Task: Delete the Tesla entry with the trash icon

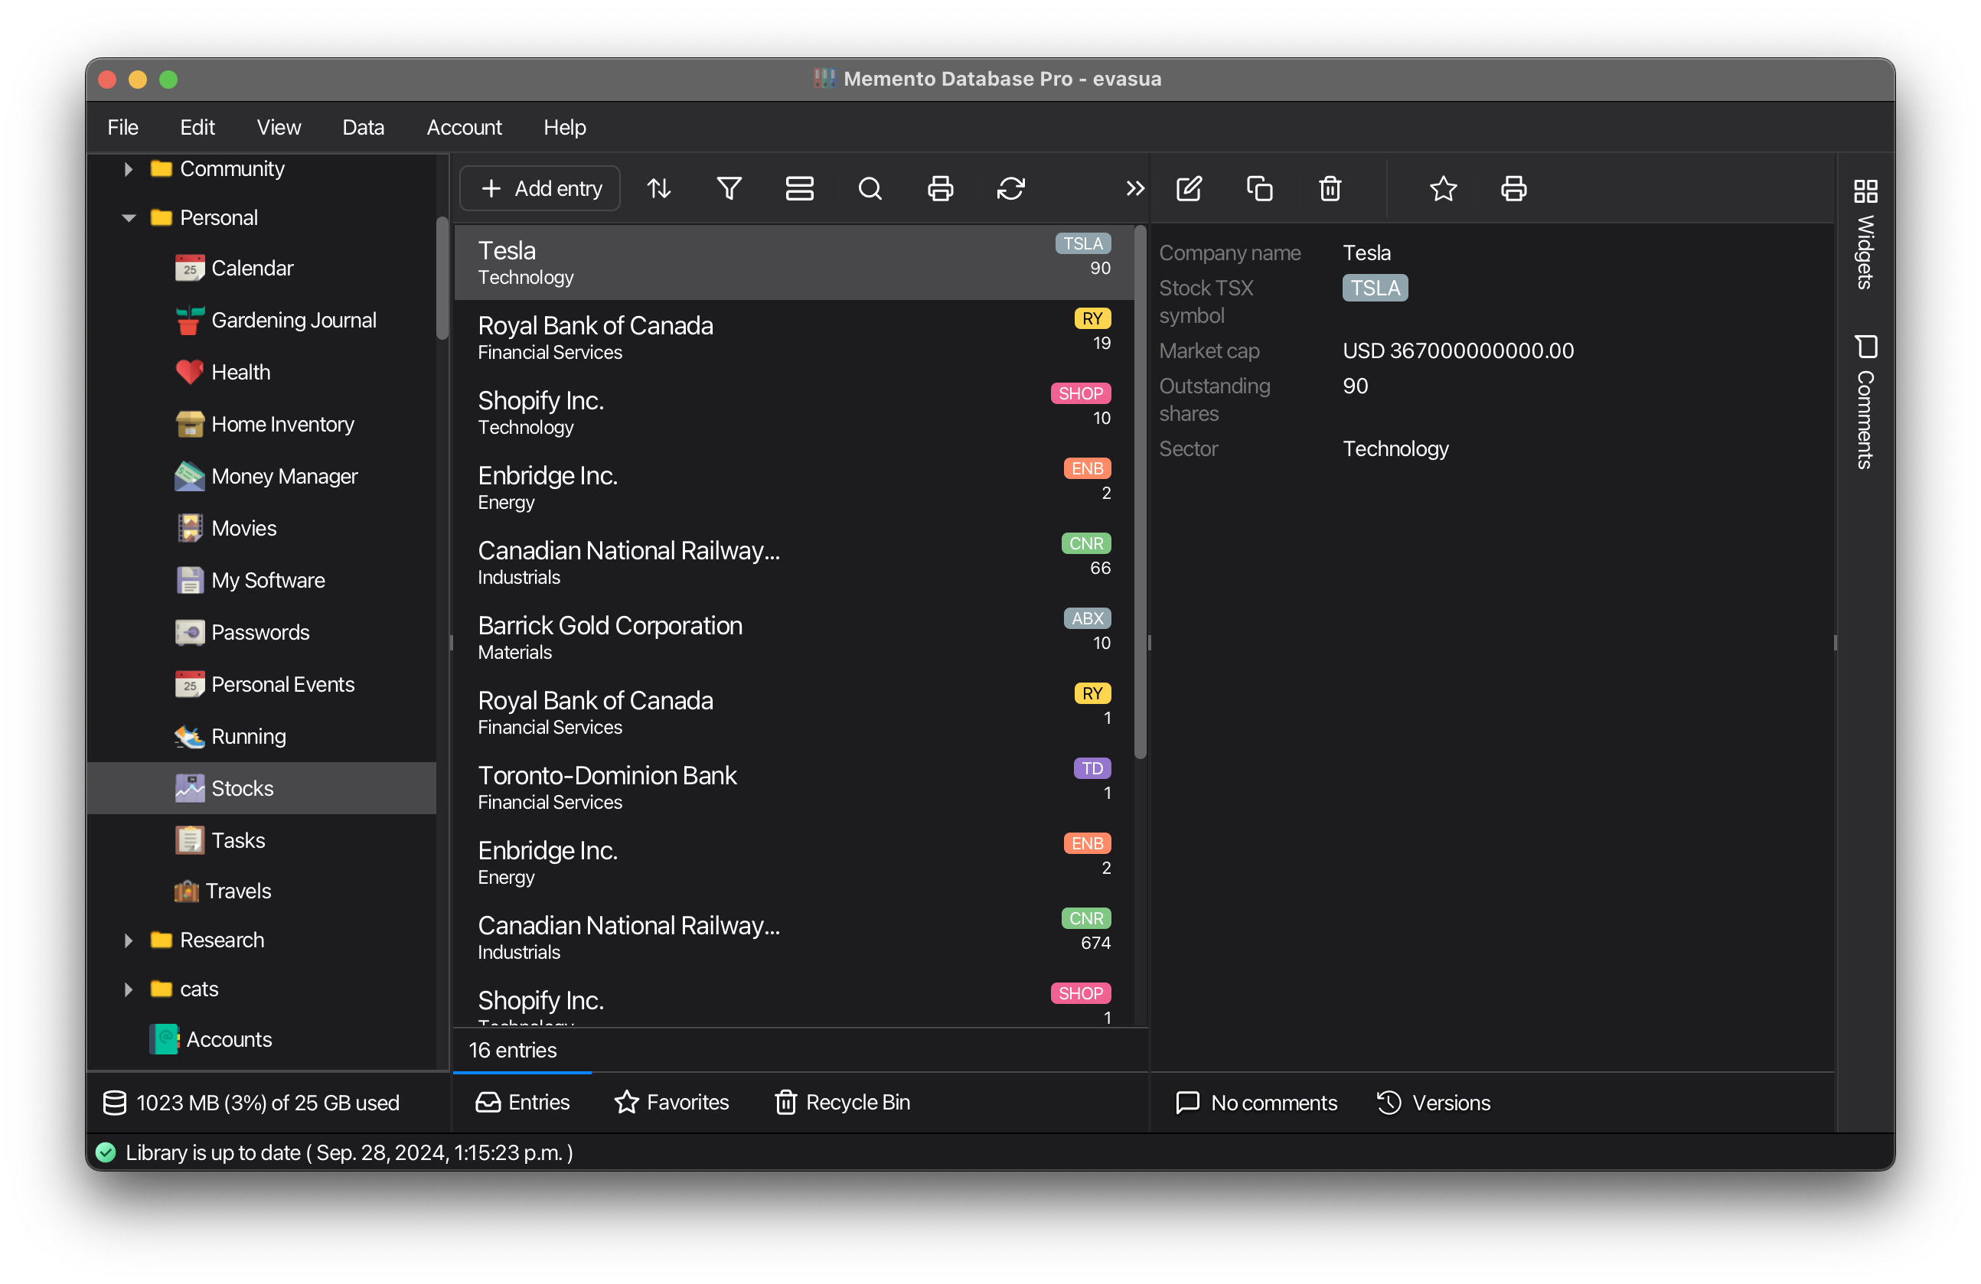Action: coord(1330,188)
